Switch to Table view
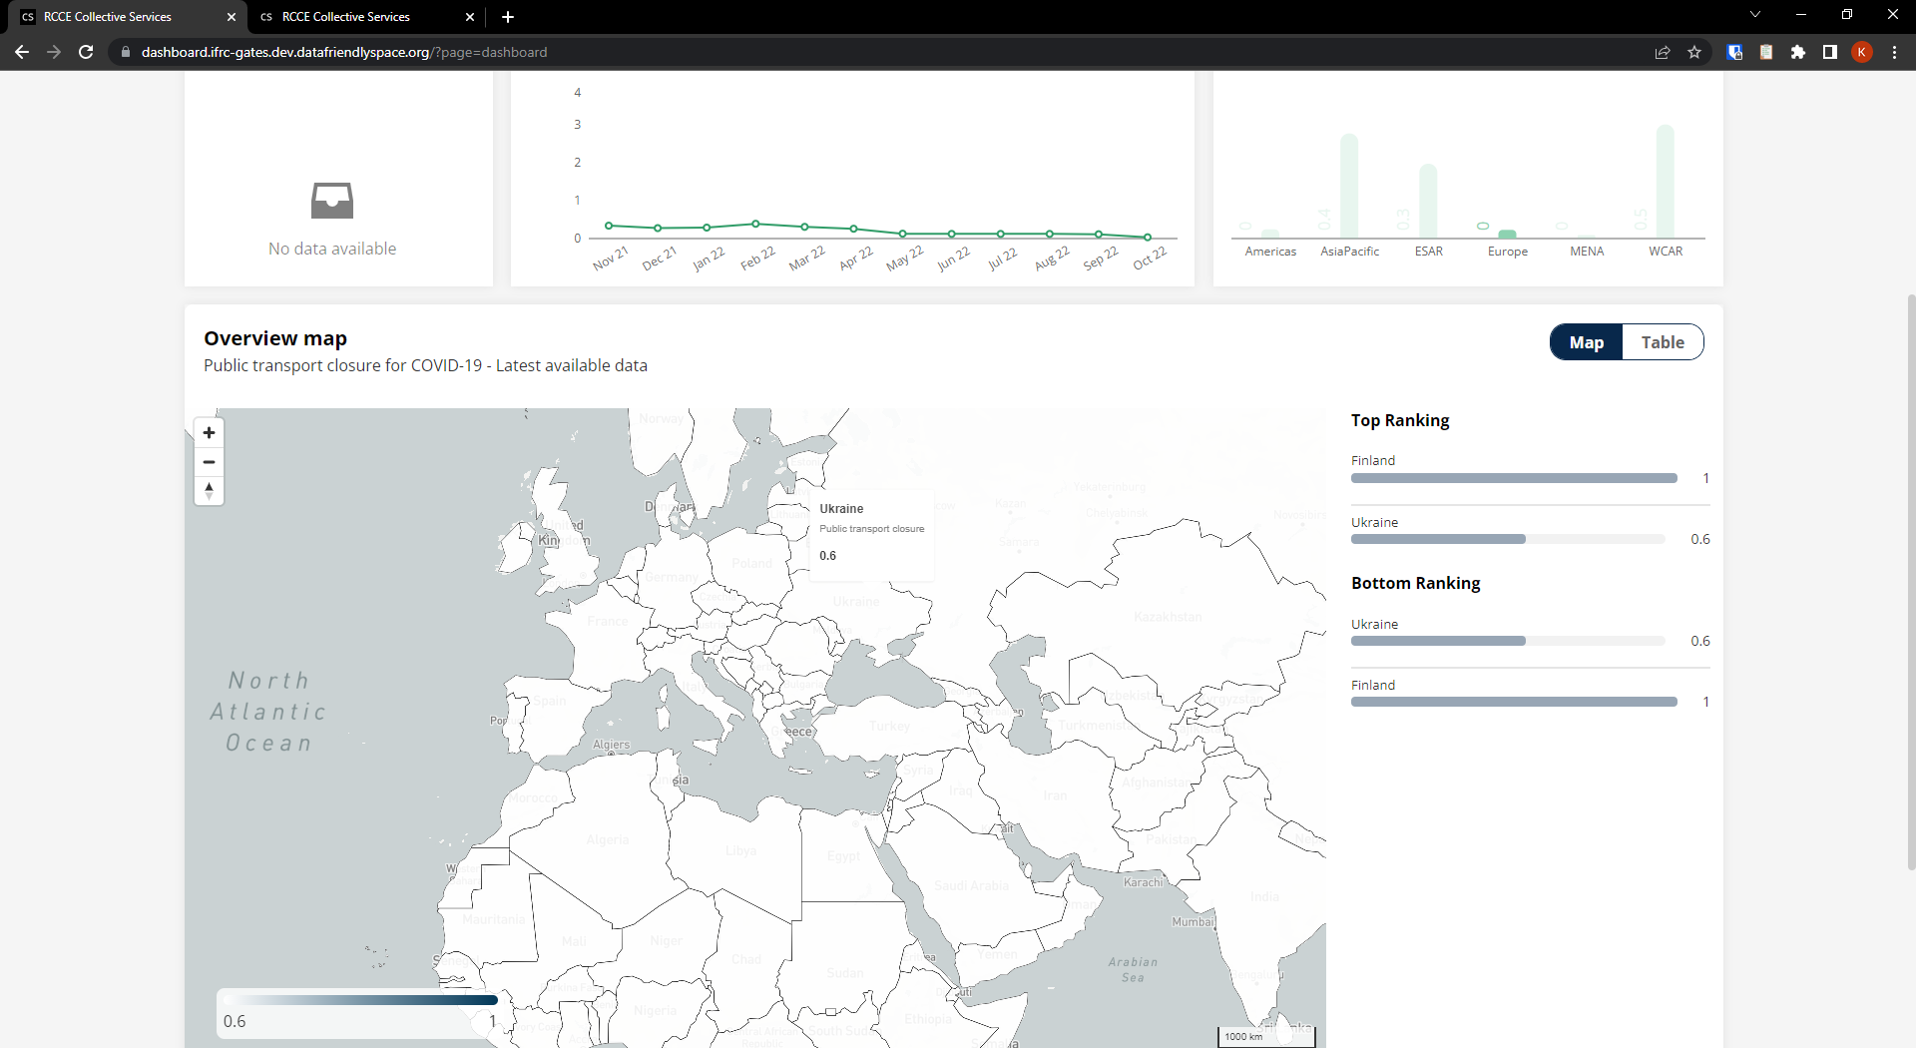Screen dimensions: 1916x1048 [1662, 341]
